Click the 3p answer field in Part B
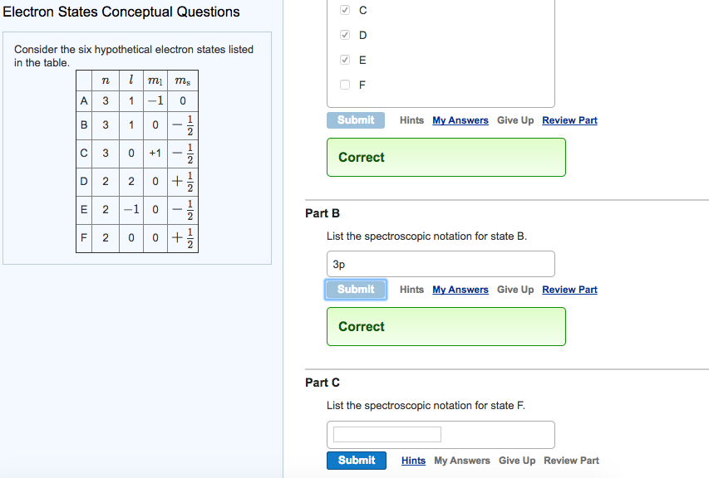 (440, 263)
